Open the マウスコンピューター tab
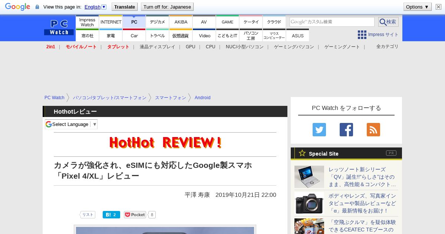Viewport: 445px width, 234px height. point(274,35)
